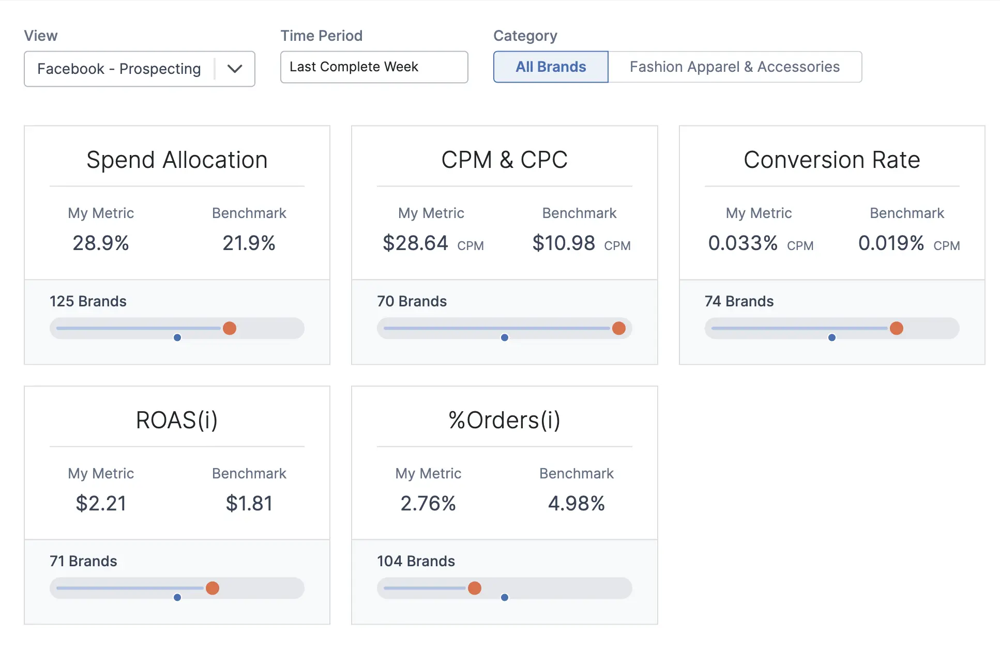Open the Last Complete Week time period field
1000x652 pixels.
(x=374, y=67)
